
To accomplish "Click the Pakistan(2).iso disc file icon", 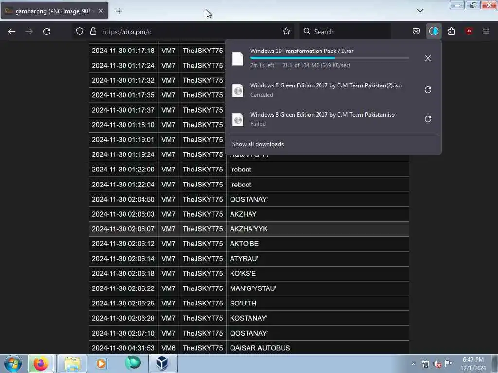I will 238,90.
